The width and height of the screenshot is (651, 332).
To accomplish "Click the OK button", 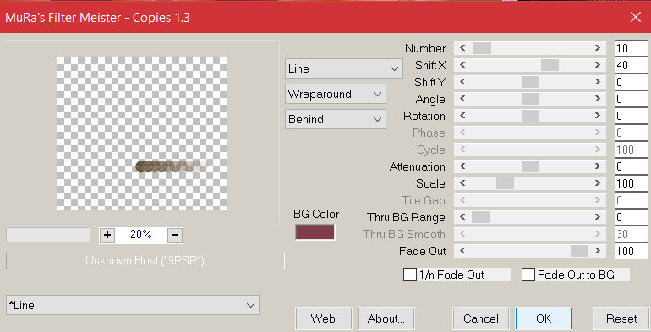I will 544,318.
